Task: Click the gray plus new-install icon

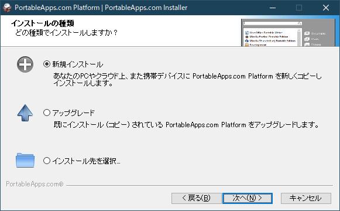Action: 25,64
